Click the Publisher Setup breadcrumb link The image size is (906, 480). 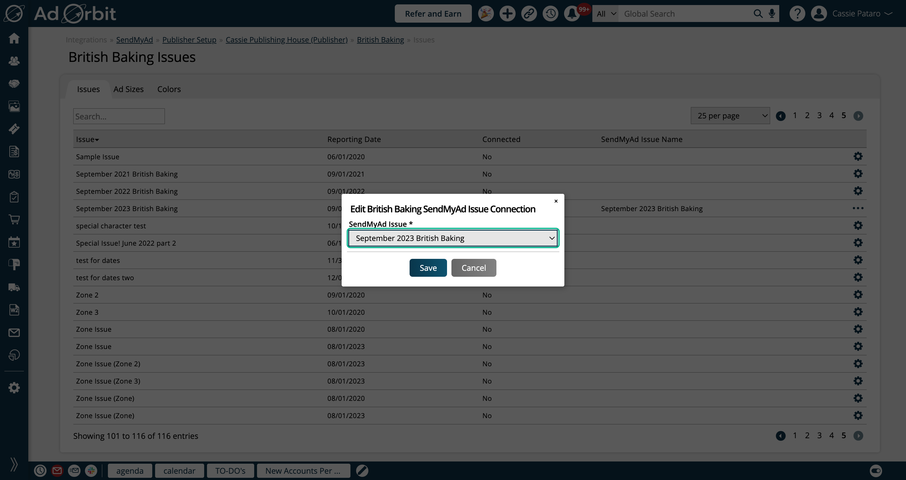point(189,40)
